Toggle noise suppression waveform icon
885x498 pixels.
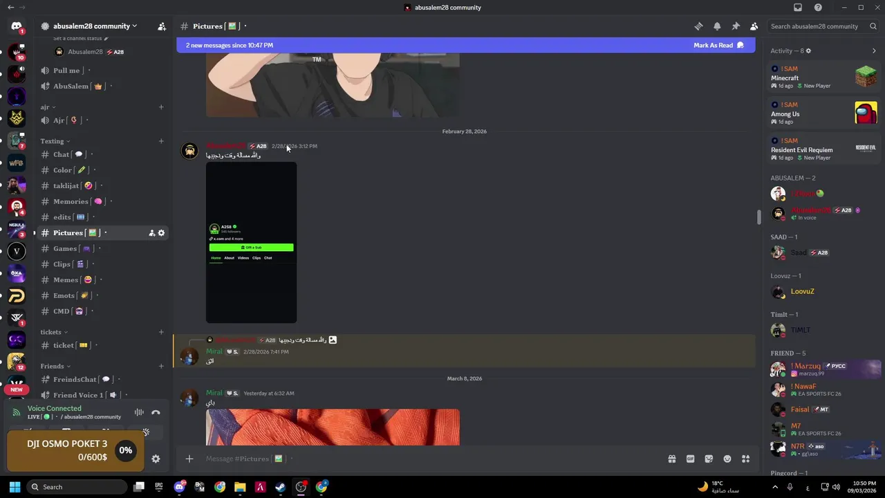tap(139, 412)
